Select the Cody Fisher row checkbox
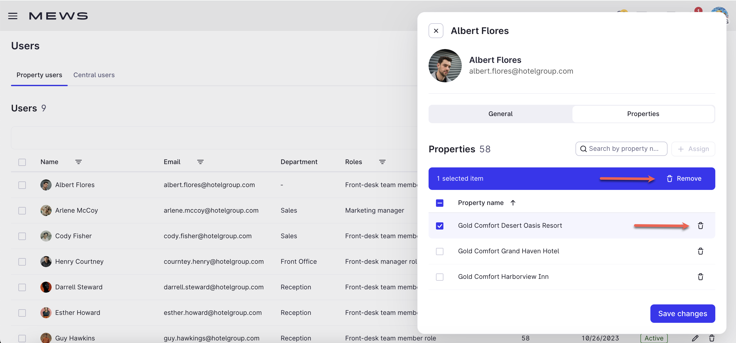This screenshot has width=736, height=343. (x=22, y=236)
